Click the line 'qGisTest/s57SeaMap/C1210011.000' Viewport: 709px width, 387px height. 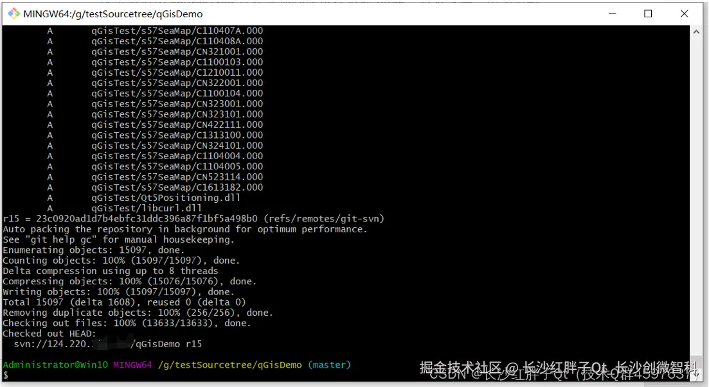tap(177, 73)
